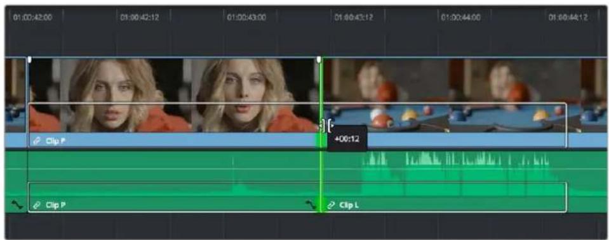Click audio curve icon before Clip L
609x240 pixels.
point(311,205)
